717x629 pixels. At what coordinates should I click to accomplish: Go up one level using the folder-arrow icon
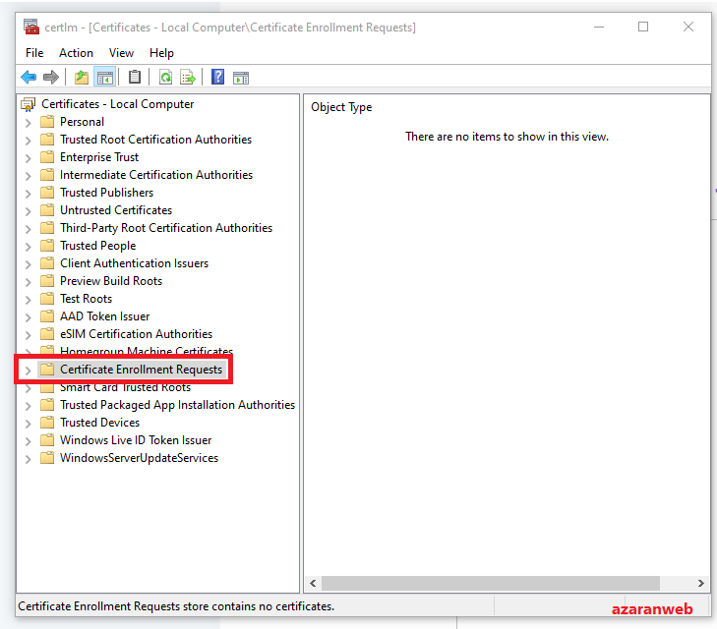click(82, 78)
